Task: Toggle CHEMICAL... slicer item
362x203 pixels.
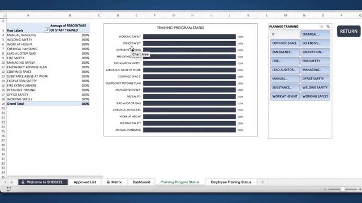Action: pyautogui.click(x=315, y=34)
